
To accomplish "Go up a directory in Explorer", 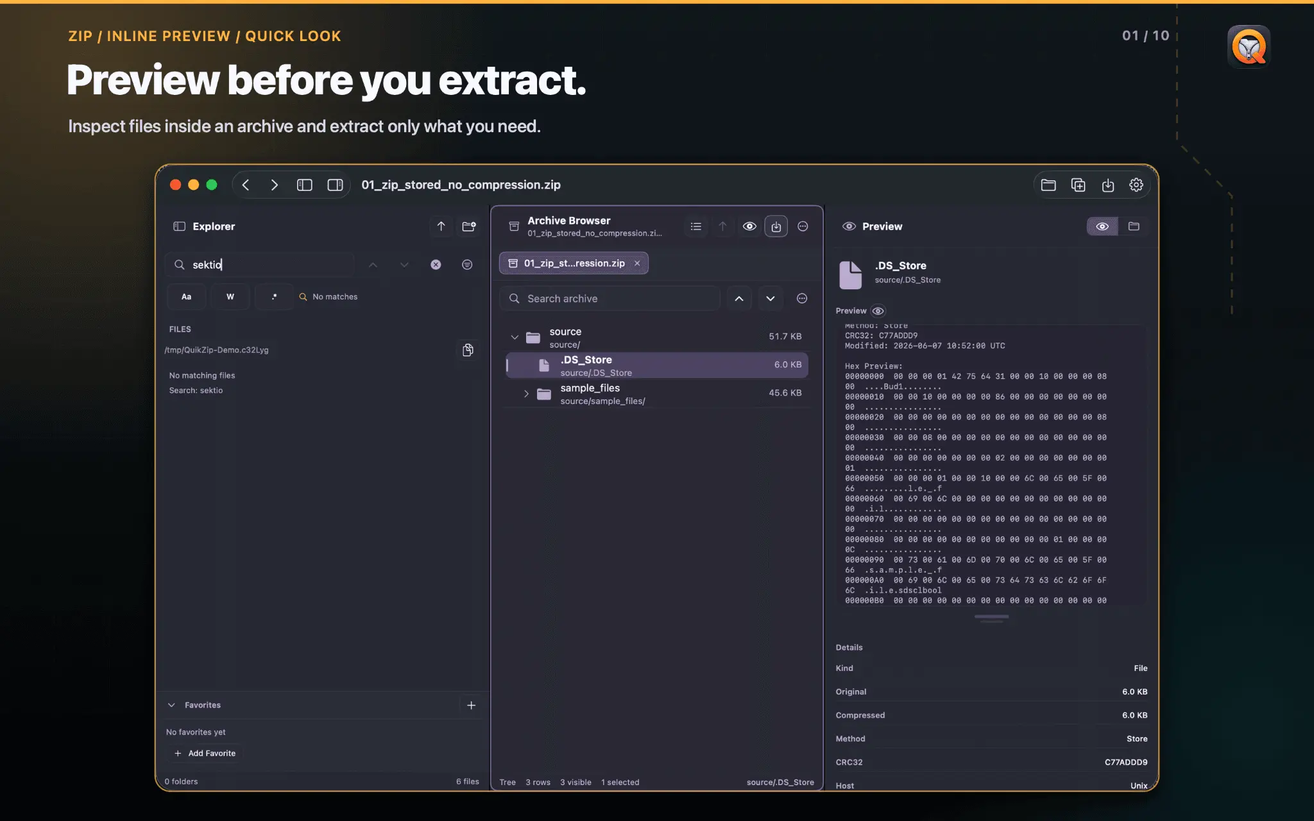I will pos(441,226).
